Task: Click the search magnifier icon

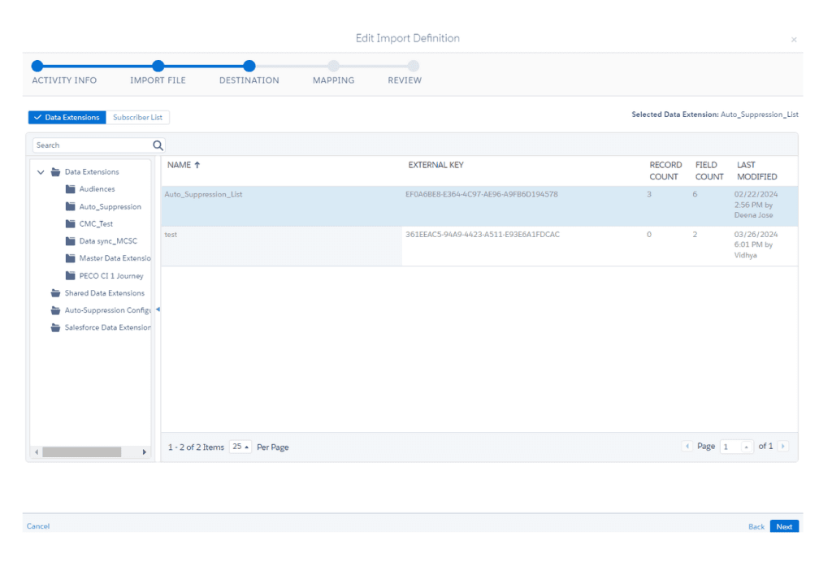Action: [158, 145]
